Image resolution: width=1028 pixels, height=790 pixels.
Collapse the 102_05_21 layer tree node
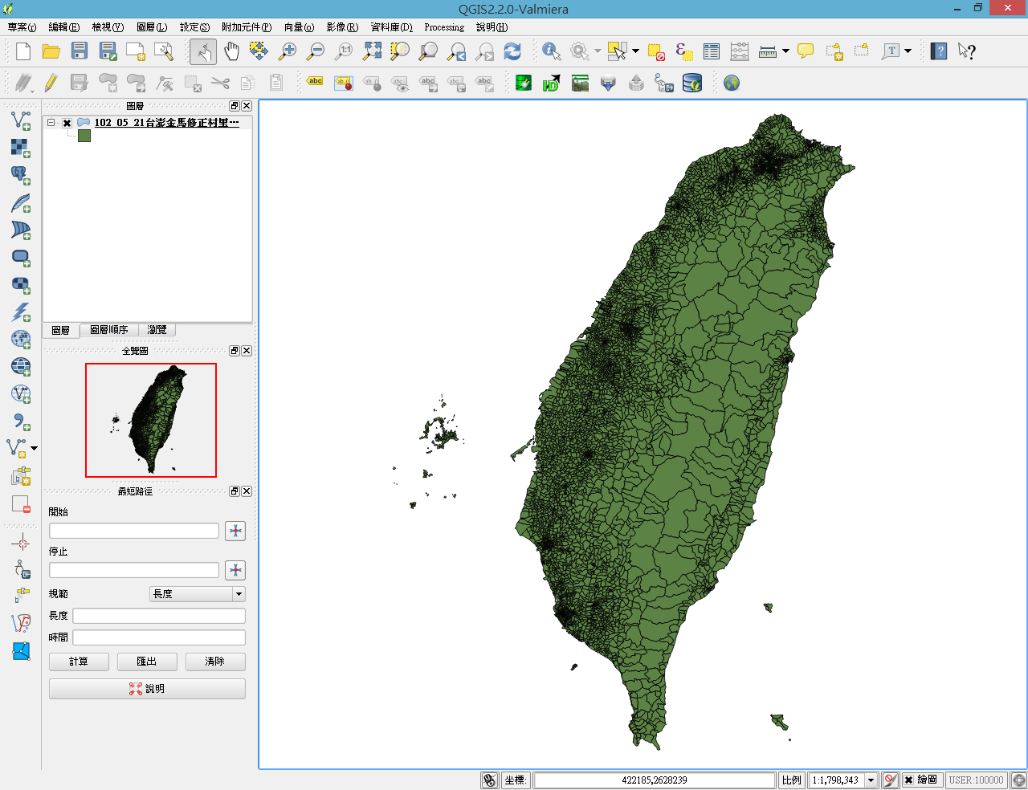pos(51,123)
